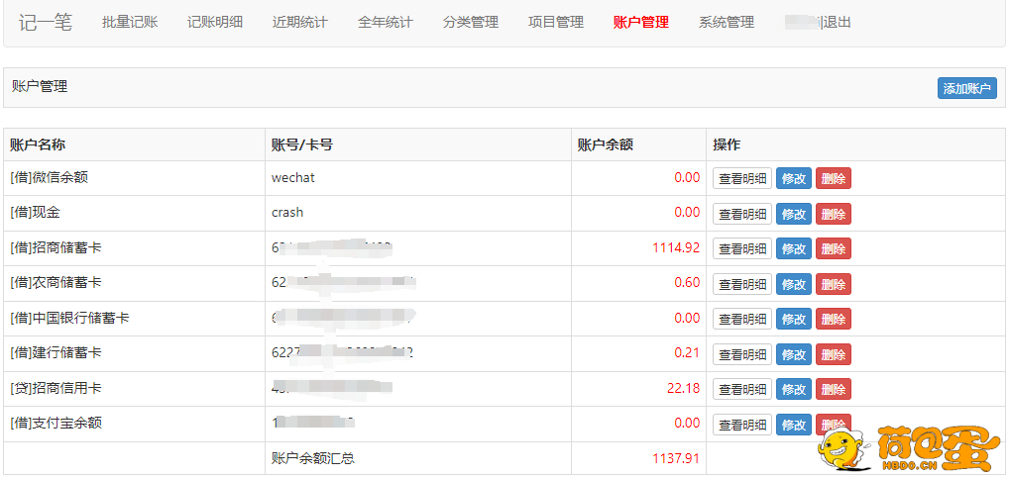This screenshot has height=478, width=1009.
Task: Select the [借]招商储蓄卡 name cell
Action: 134,248
